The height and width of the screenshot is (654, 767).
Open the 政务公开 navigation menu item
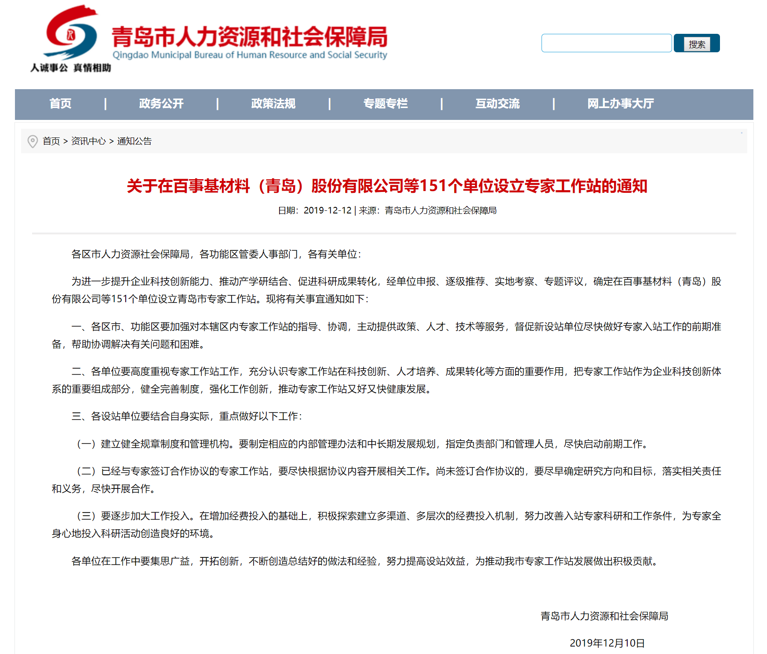(x=161, y=104)
